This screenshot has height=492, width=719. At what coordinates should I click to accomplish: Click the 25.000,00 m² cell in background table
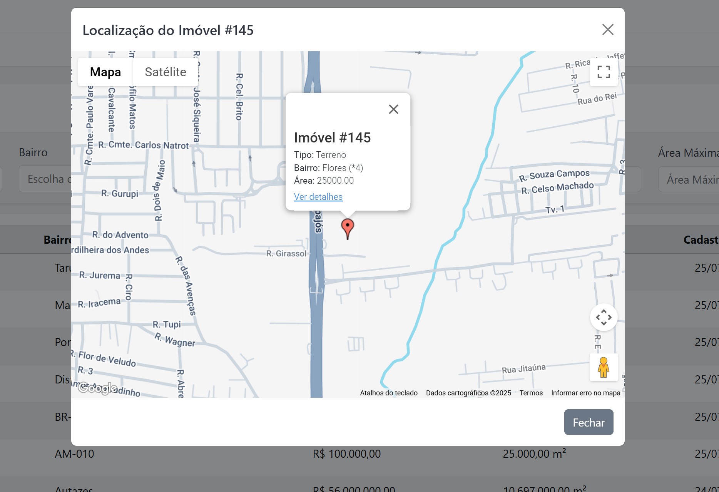534,454
